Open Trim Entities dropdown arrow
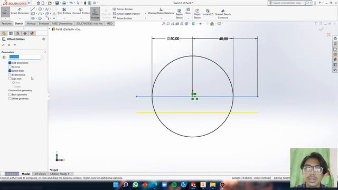This screenshot has height=190, width=338. tap(64, 18)
